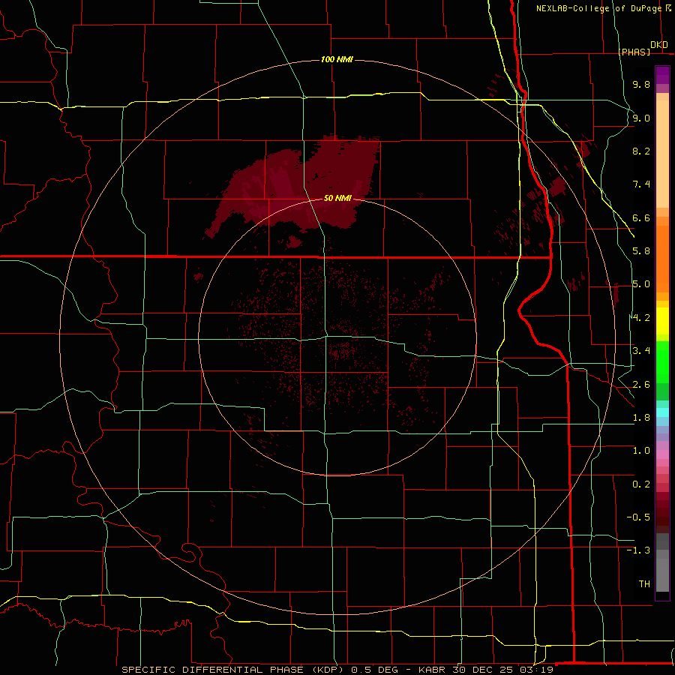Click the 8.2 scale label

click(641, 151)
